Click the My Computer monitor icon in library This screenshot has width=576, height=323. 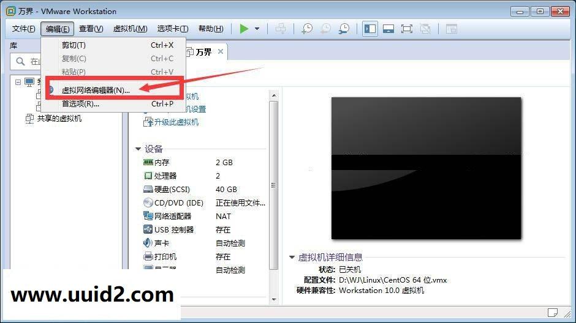[29, 82]
